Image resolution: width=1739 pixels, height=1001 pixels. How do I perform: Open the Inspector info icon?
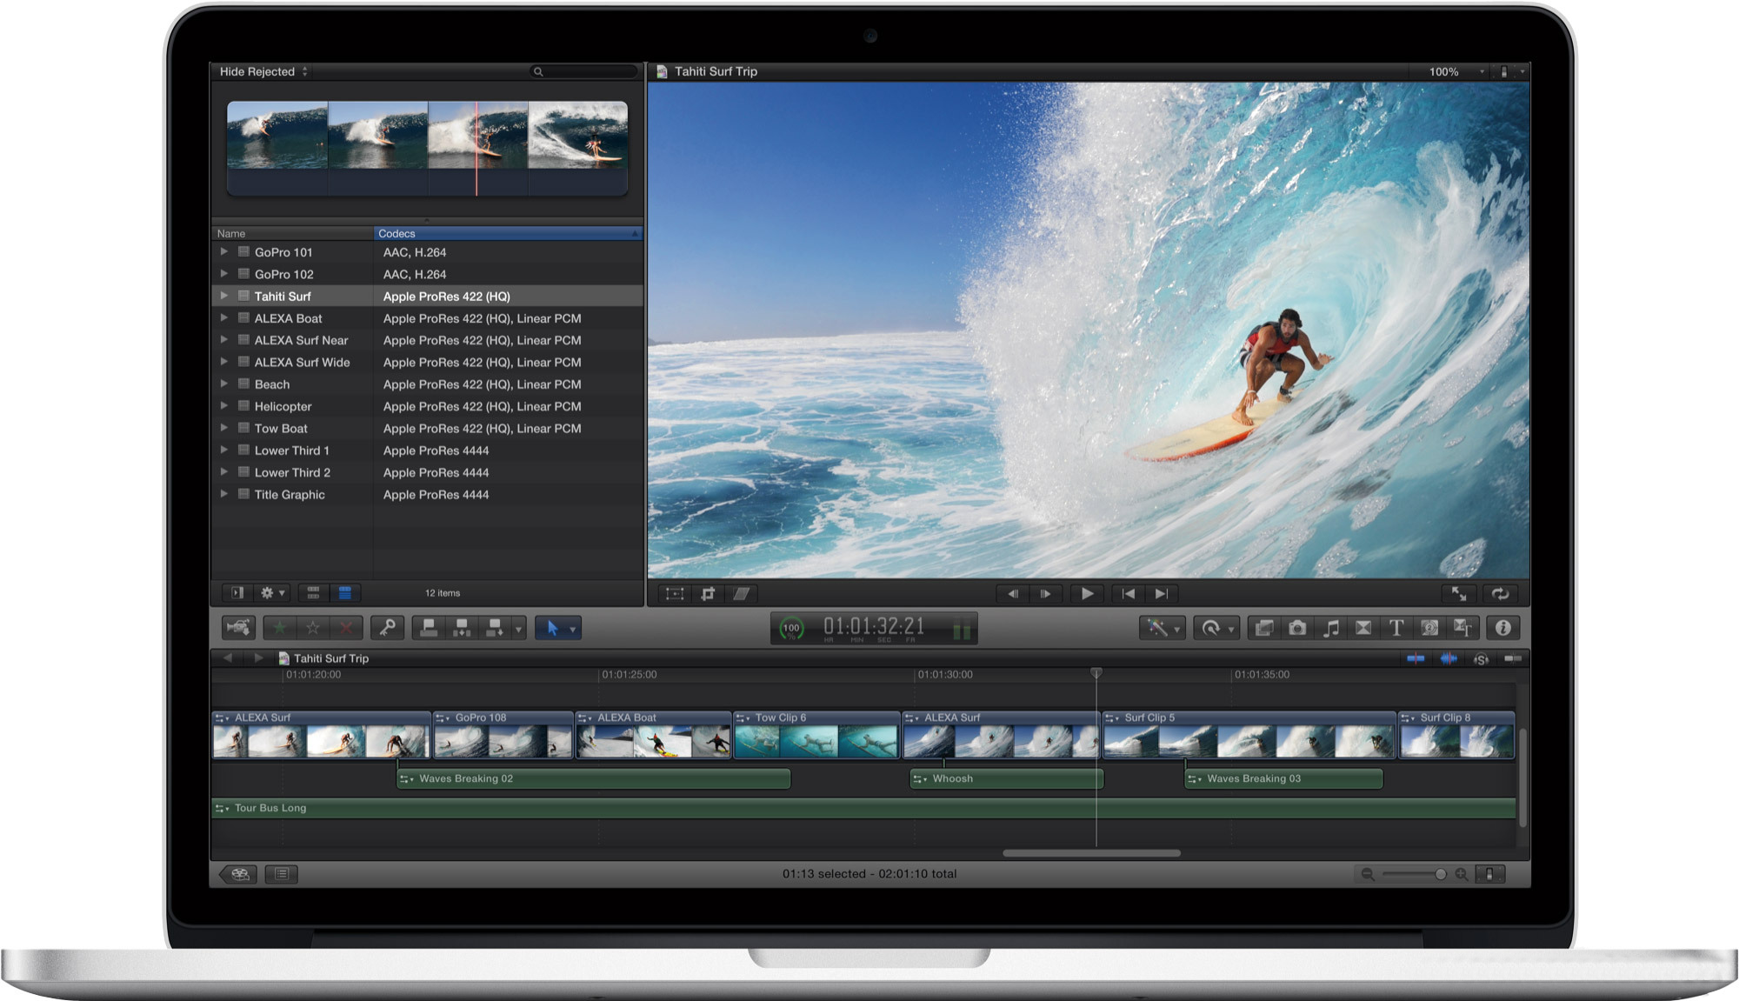tap(1503, 628)
